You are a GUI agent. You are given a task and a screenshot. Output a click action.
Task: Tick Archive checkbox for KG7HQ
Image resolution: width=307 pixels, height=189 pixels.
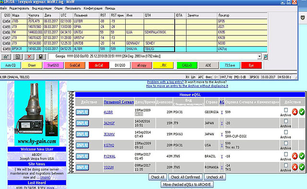[286, 143]
